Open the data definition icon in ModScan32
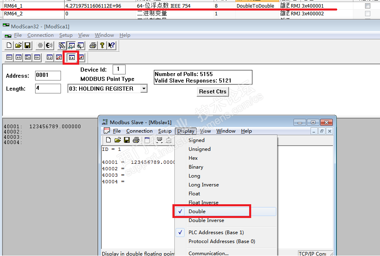The width and height of the screenshot is (380, 256). (x=62, y=45)
